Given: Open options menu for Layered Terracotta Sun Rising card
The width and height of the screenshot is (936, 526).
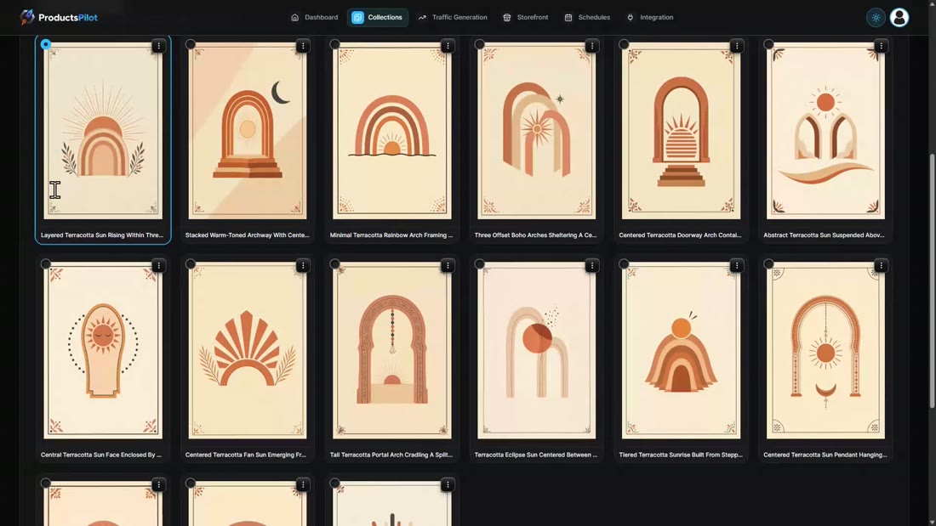Looking at the screenshot, I should (158, 46).
